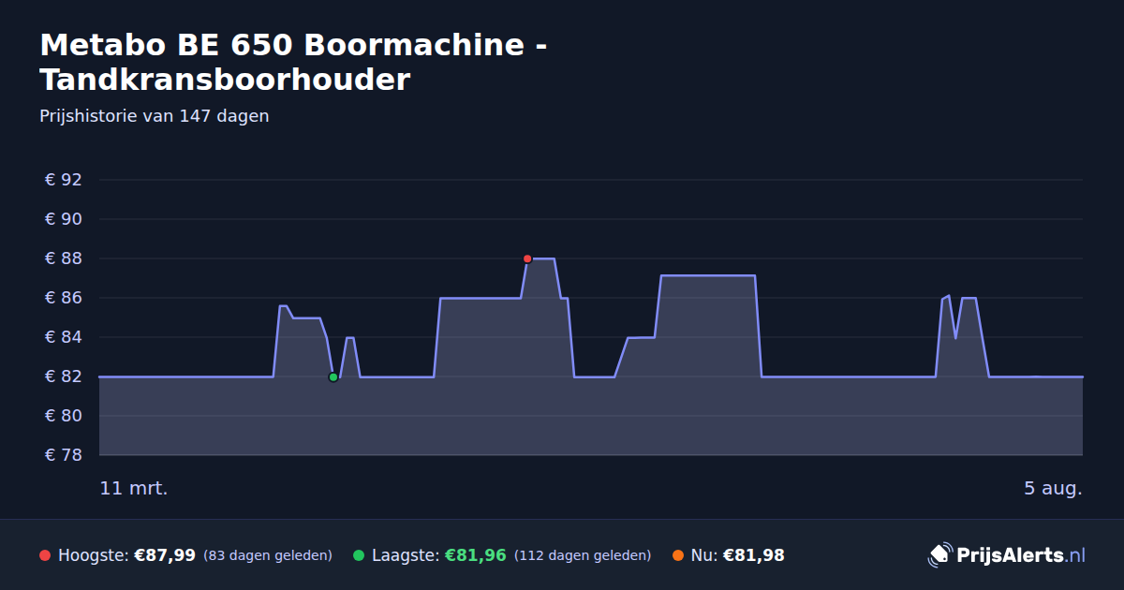Click the € 86 axis label
Image resolution: width=1124 pixels, height=590 pixels.
(x=64, y=298)
